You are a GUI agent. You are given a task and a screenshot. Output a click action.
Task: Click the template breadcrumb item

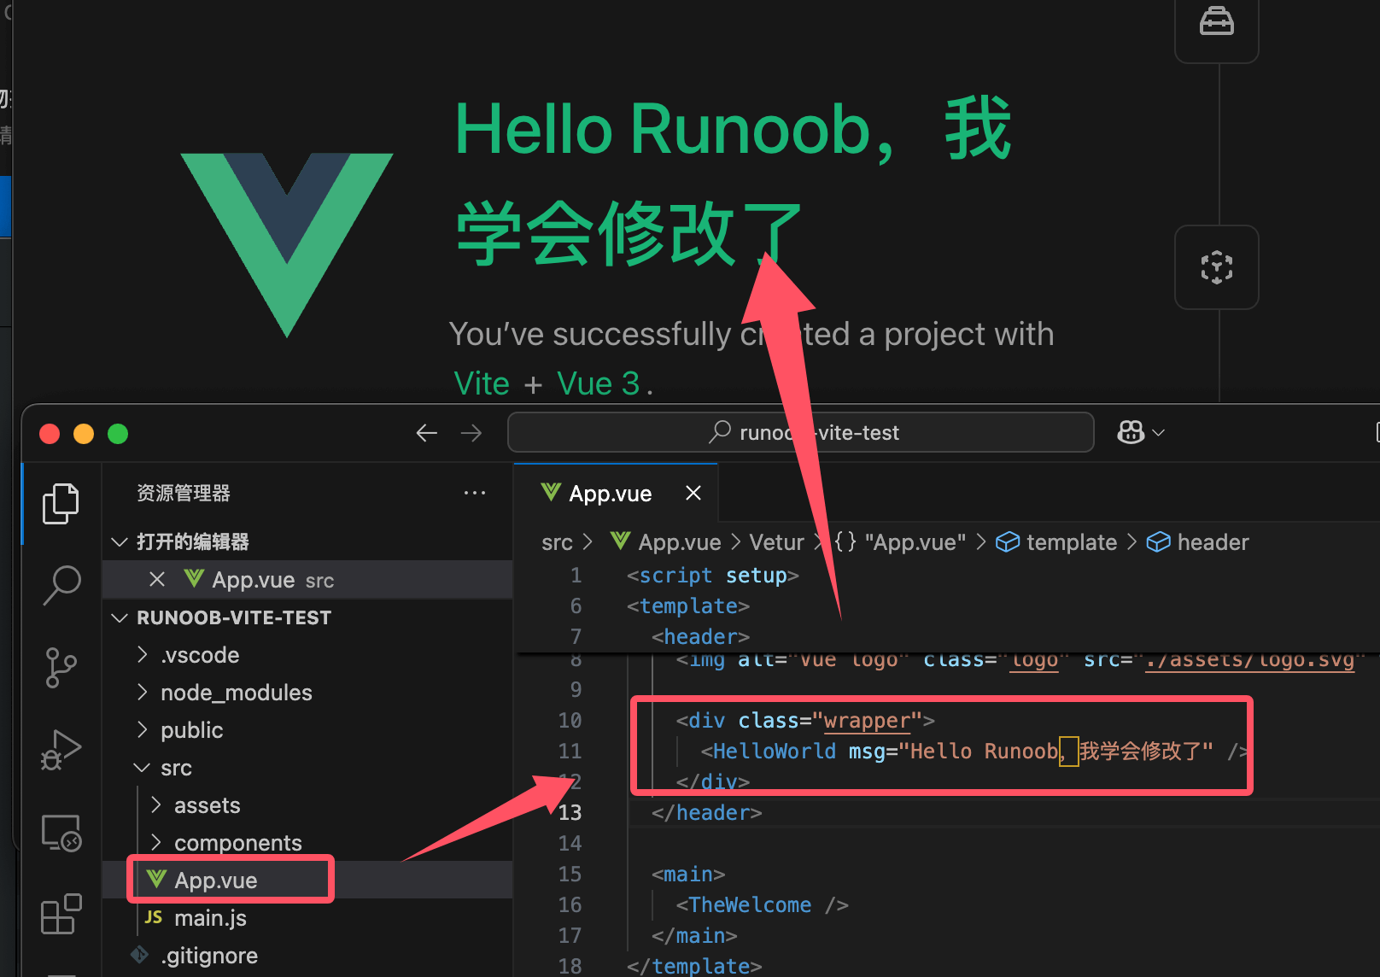(1071, 542)
